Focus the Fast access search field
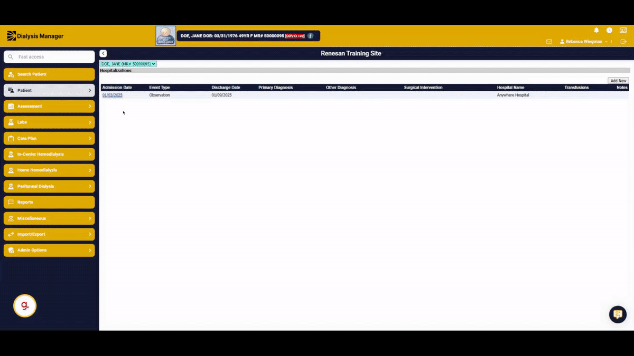Viewport: 634px width, 356px height. pyautogui.click(x=49, y=56)
